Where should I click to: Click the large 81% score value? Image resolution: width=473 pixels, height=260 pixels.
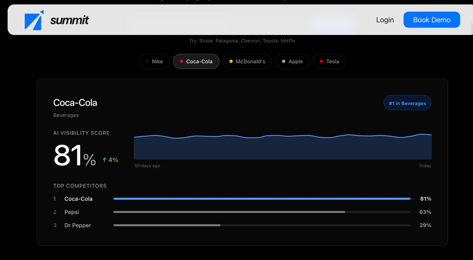(x=75, y=155)
